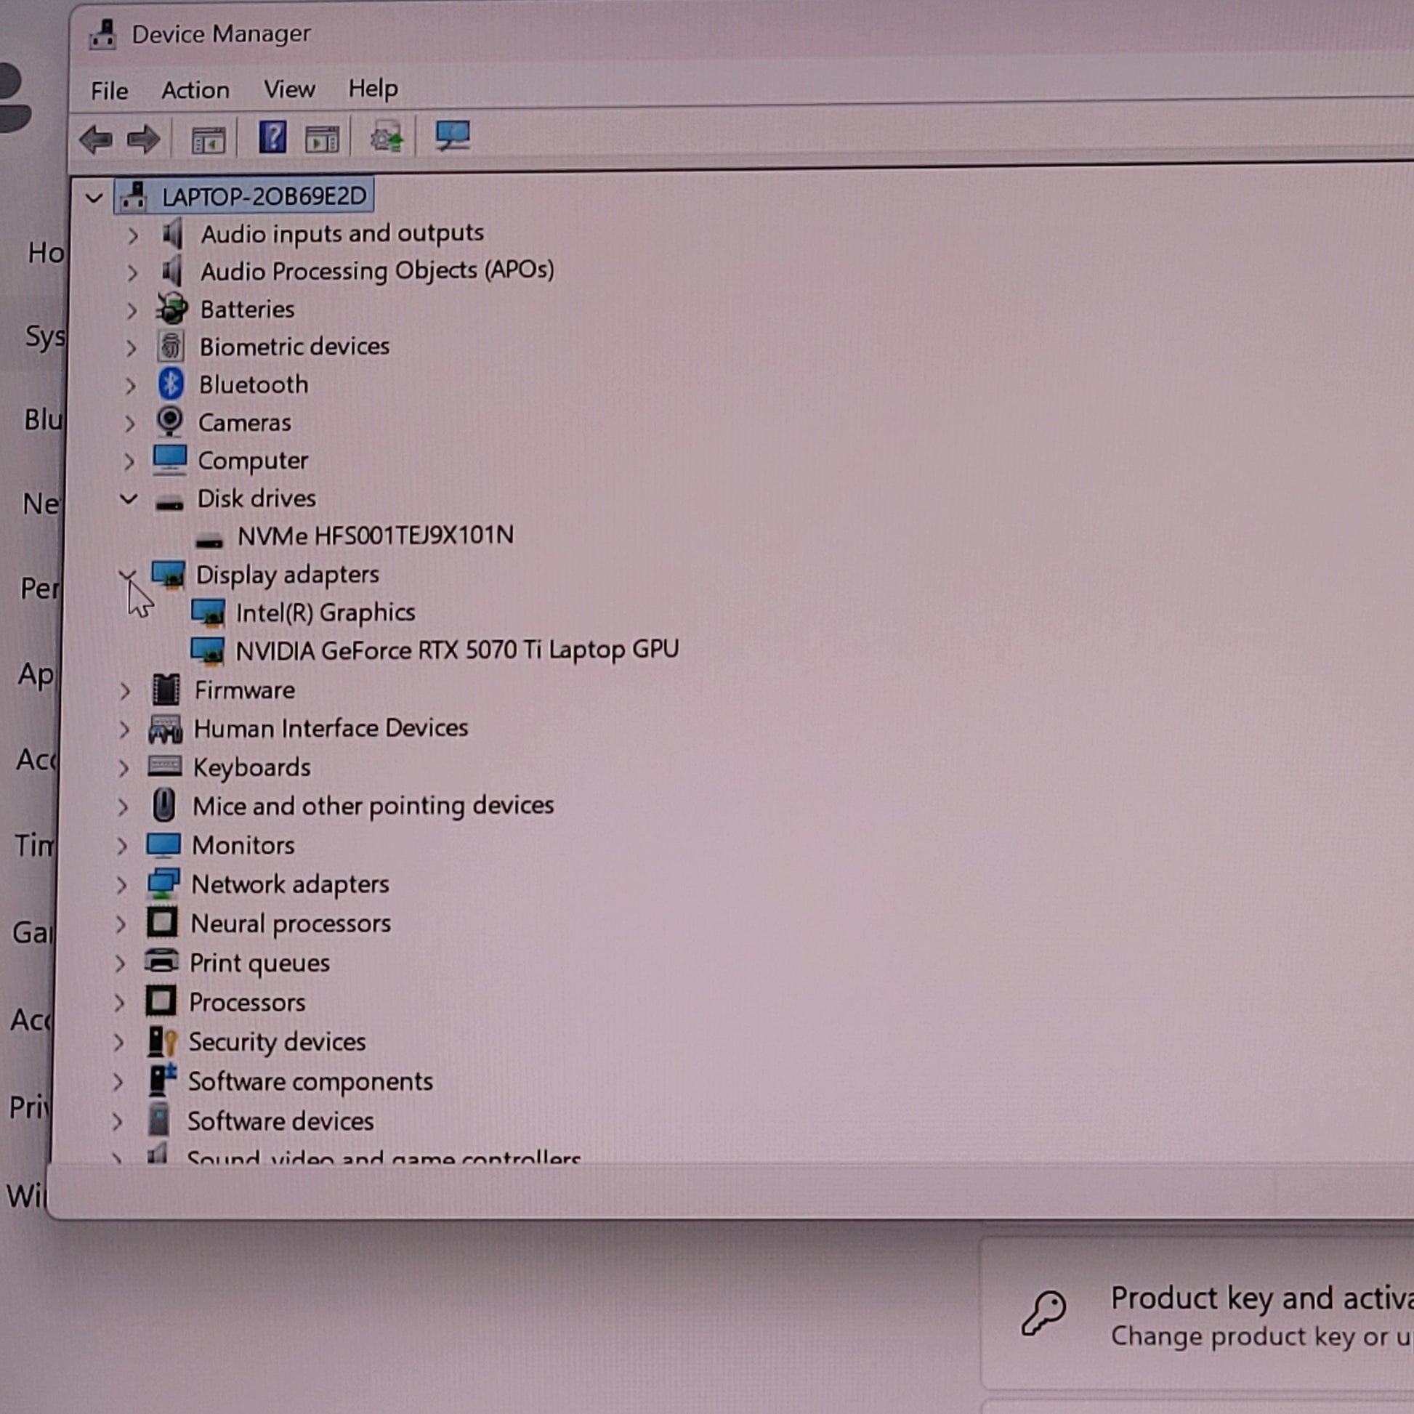Click the blue Help question-mark toolbar icon
Image resolution: width=1414 pixels, height=1414 pixels.
point(272,137)
